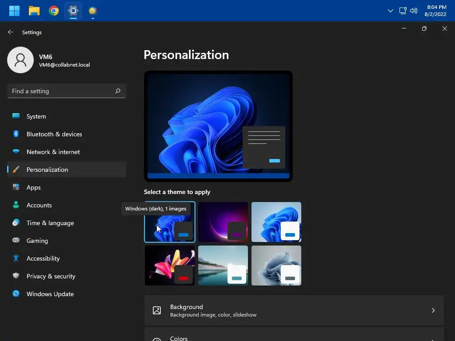Click the Select a theme to apply label

click(177, 192)
